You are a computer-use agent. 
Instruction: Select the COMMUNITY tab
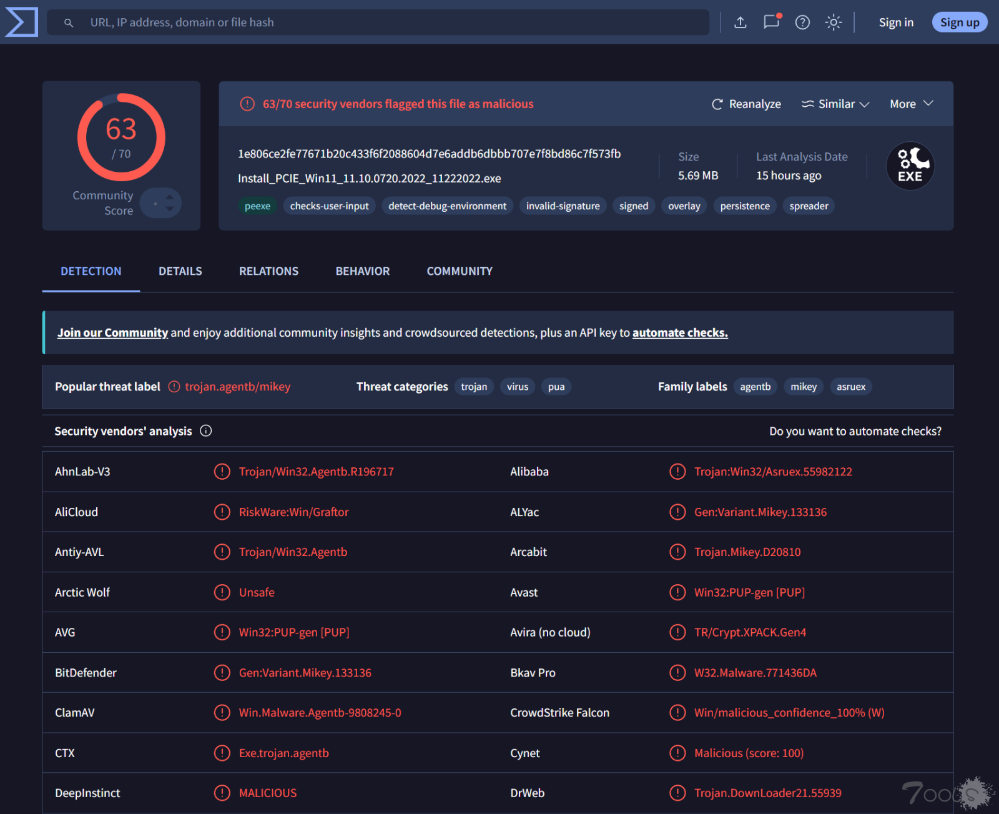pos(460,271)
